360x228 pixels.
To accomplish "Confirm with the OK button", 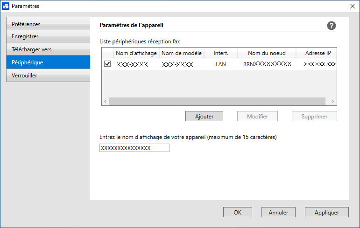I will [x=237, y=213].
